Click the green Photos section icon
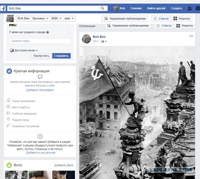The height and width of the screenshot is (179, 200). pos(9,165)
